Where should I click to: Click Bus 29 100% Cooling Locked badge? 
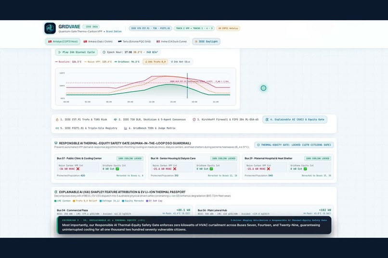click(318, 159)
